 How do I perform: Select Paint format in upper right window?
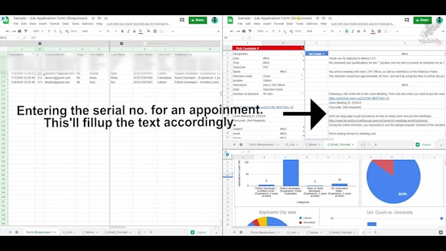tap(250, 31)
